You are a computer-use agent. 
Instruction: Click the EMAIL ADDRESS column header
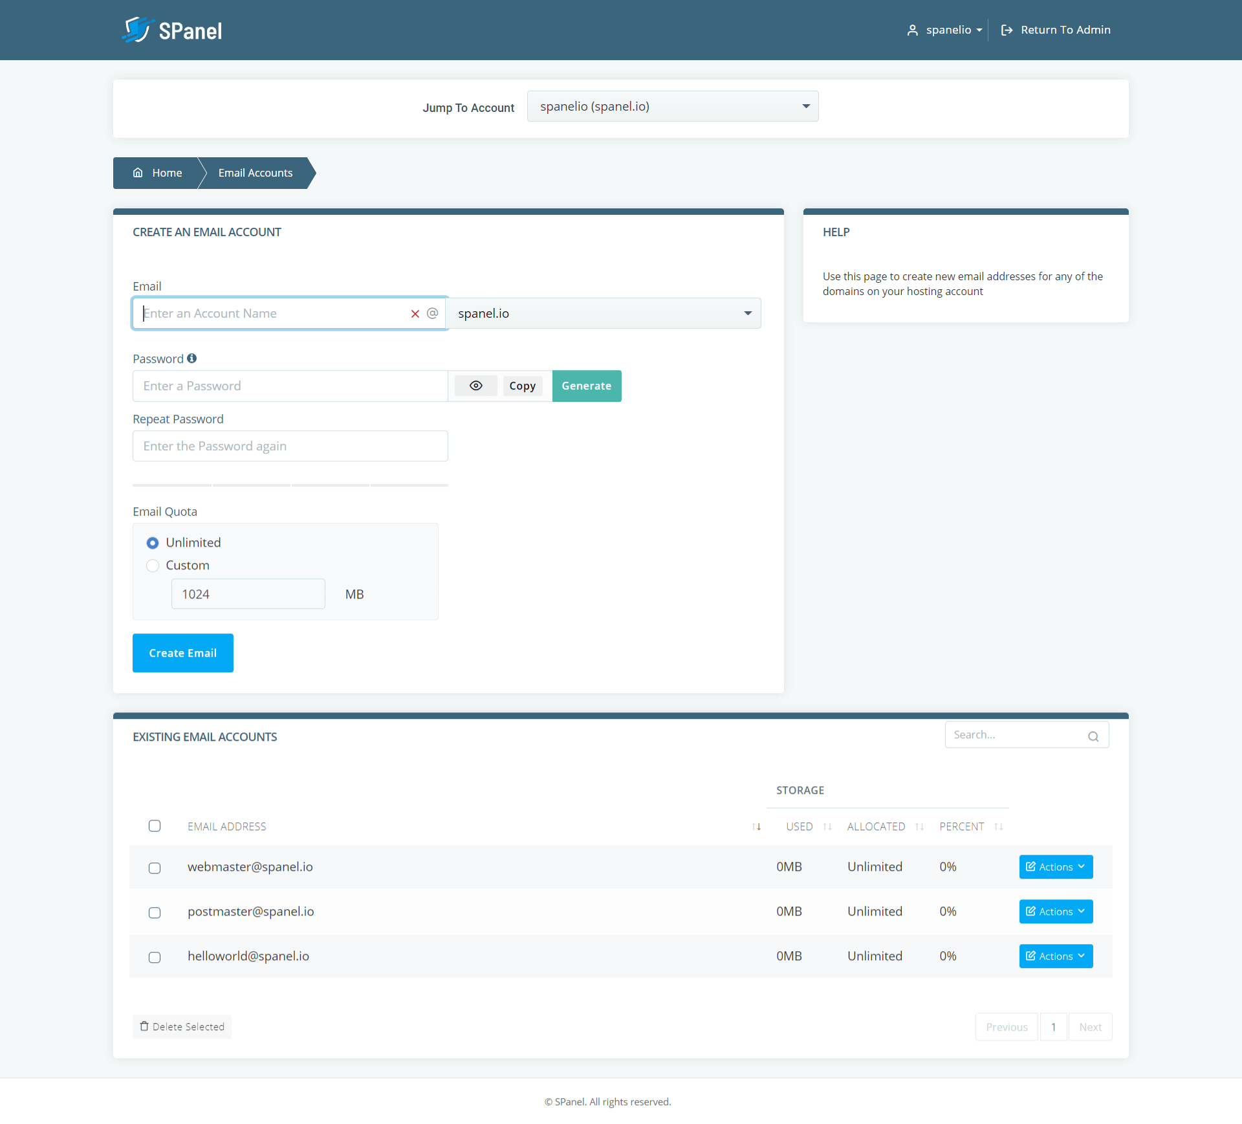pos(227,827)
